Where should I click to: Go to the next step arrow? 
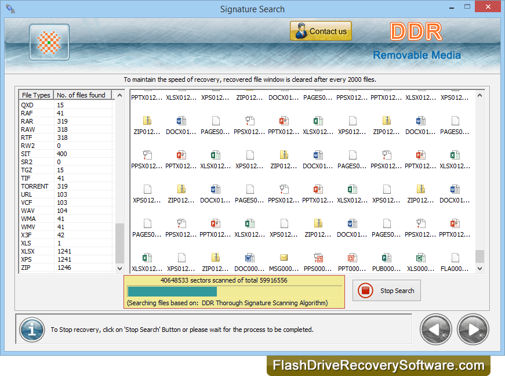point(473,330)
